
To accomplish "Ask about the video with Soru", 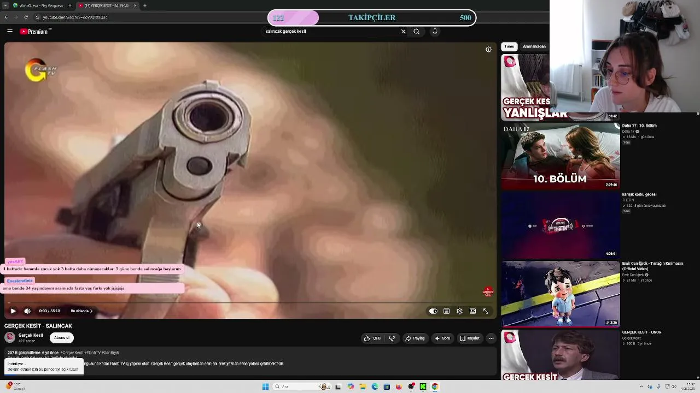I will (x=442, y=338).
